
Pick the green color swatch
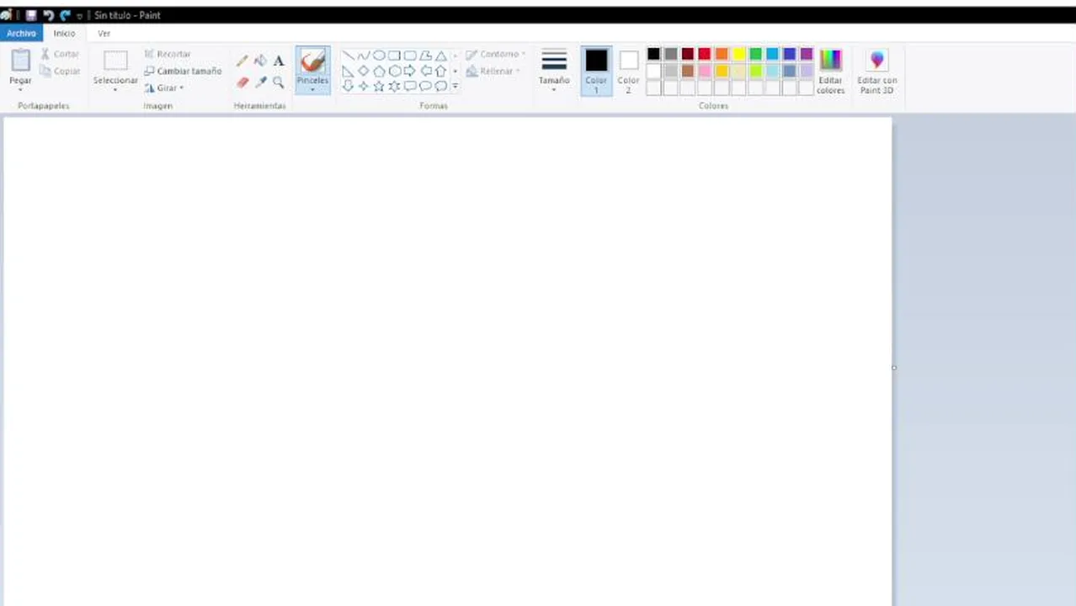click(755, 54)
